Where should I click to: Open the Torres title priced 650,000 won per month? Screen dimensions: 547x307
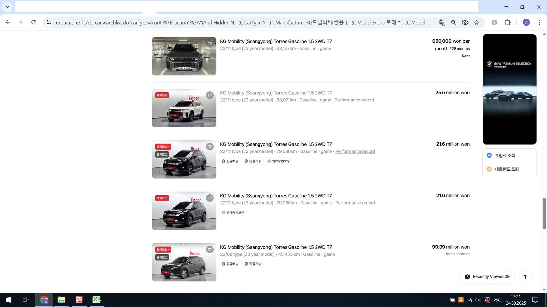[x=276, y=41]
